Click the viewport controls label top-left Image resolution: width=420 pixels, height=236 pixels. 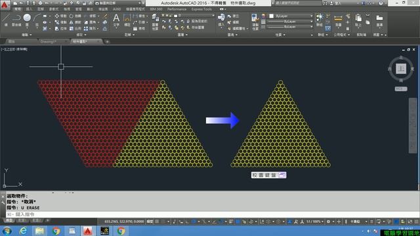point(14,49)
